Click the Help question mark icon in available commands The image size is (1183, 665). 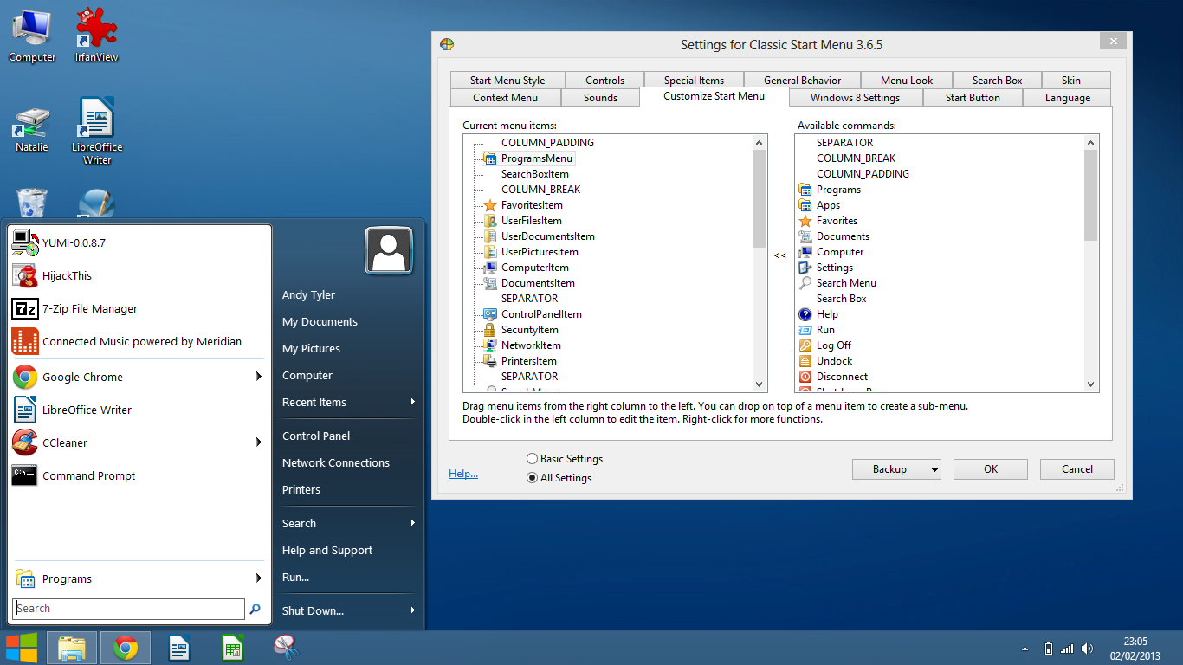tap(805, 314)
